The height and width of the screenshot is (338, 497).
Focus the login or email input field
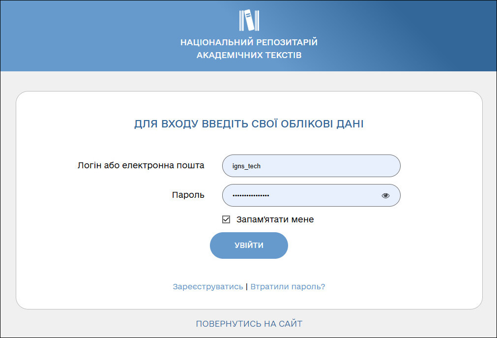[311, 166]
